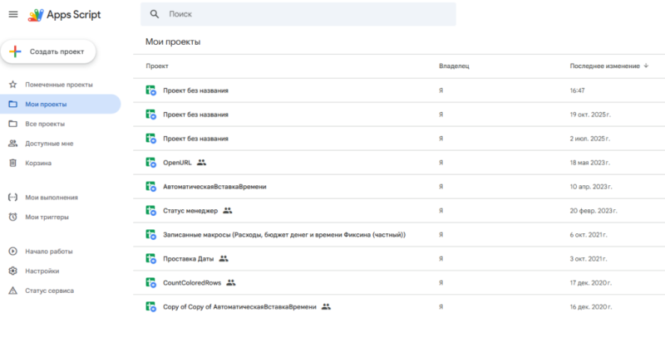Click the colorful plus icon

point(15,51)
